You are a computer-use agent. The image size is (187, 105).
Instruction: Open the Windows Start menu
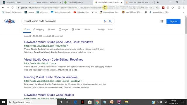(x=4, y=102)
